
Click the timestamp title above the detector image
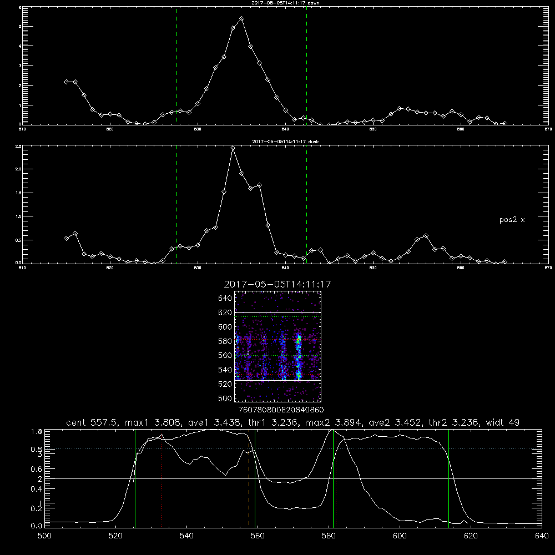pyautogui.click(x=277, y=284)
